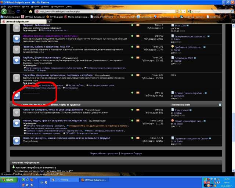
Task: Open the История menu
Action: [35, 7]
